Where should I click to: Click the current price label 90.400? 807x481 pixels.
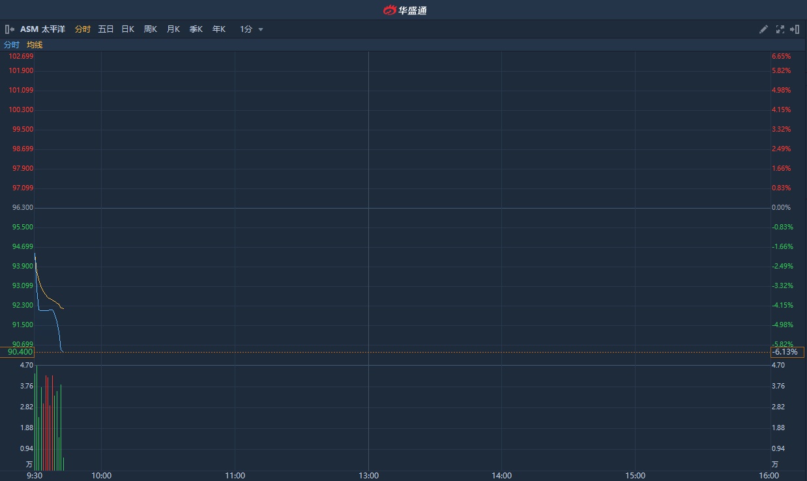(20, 352)
